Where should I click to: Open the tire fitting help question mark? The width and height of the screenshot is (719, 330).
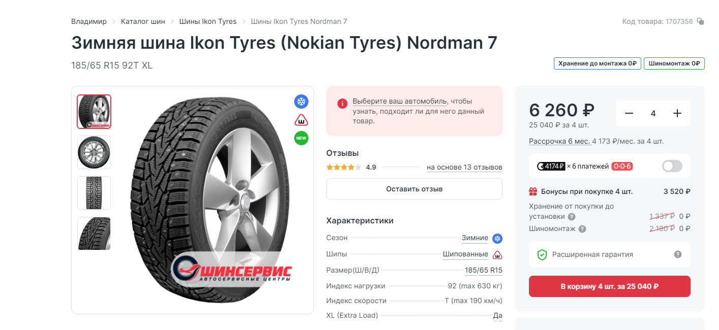coord(582,229)
